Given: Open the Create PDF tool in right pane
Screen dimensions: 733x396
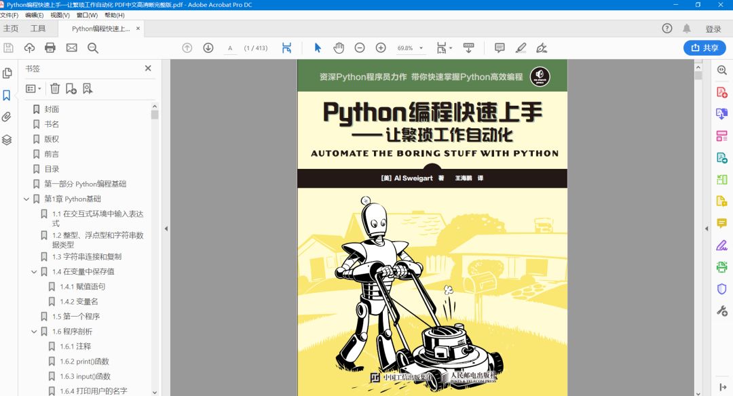Looking at the screenshot, I should [x=721, y=92].
